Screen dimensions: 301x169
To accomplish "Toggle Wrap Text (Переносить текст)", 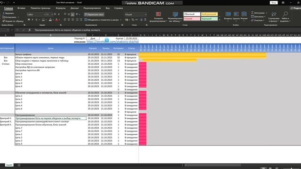I will (x=94, y=15).
